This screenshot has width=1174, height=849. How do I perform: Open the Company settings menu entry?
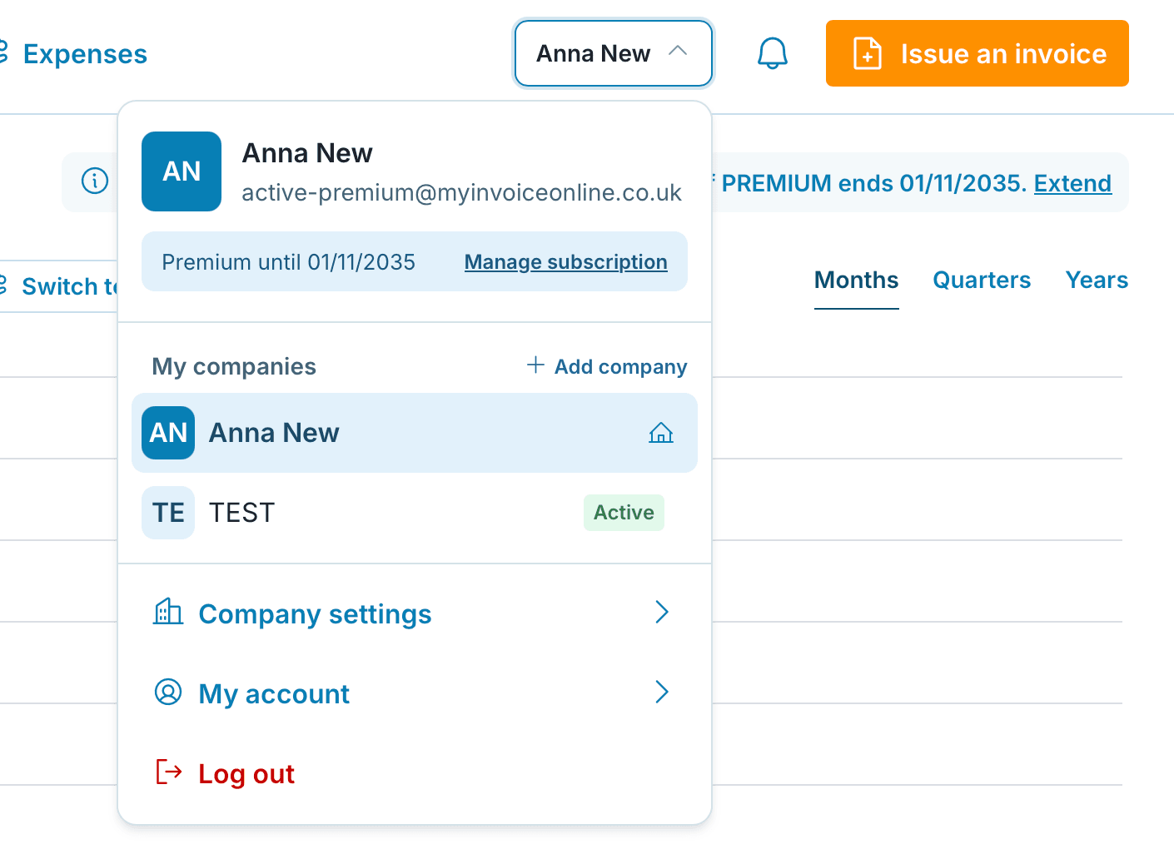click(415, 613)
